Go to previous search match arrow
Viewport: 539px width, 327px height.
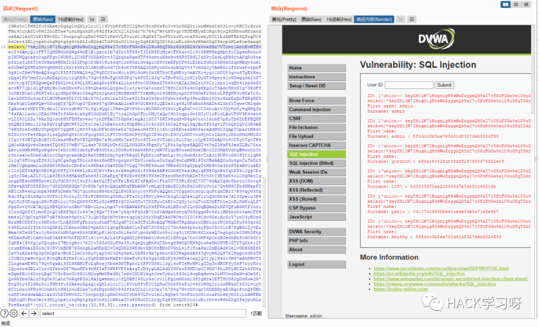(x=24, y=313)
